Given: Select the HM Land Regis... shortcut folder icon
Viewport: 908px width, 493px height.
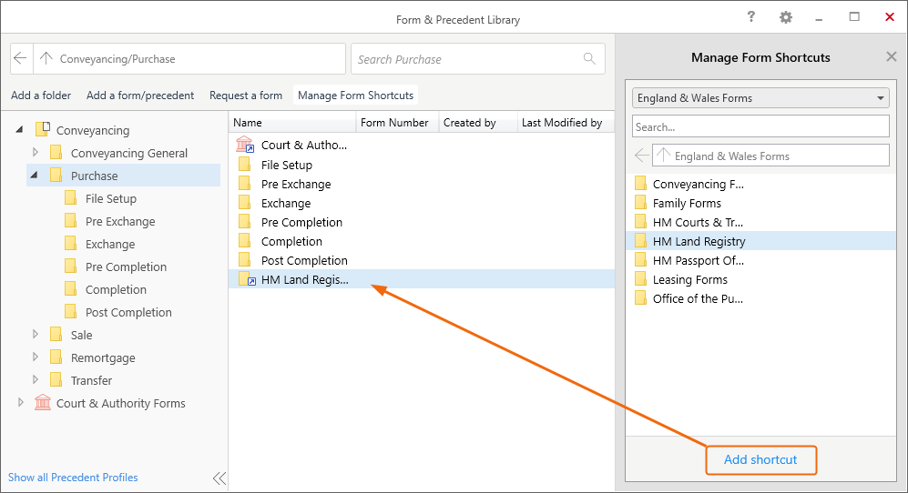Looking at the screenshot, I should click(247, 279).
